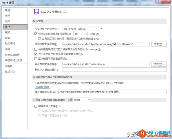The image size is (172, 139).
Task: Click the 服务器草稿位置 path field
Action: [112, 92]
